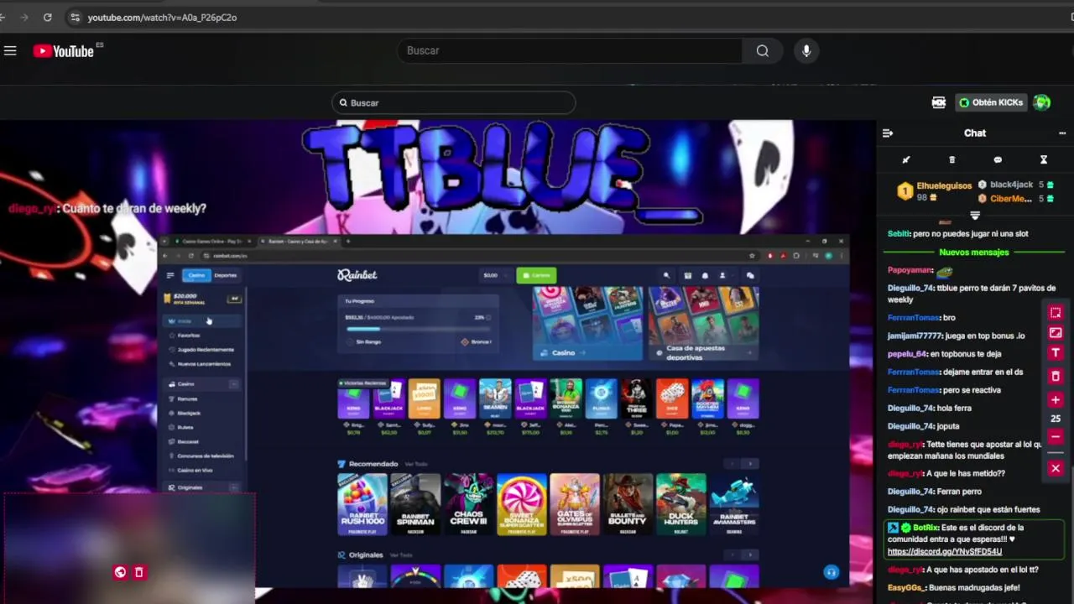
Task: Click the hourglass icon in chat
Action: click(1044, 159)
